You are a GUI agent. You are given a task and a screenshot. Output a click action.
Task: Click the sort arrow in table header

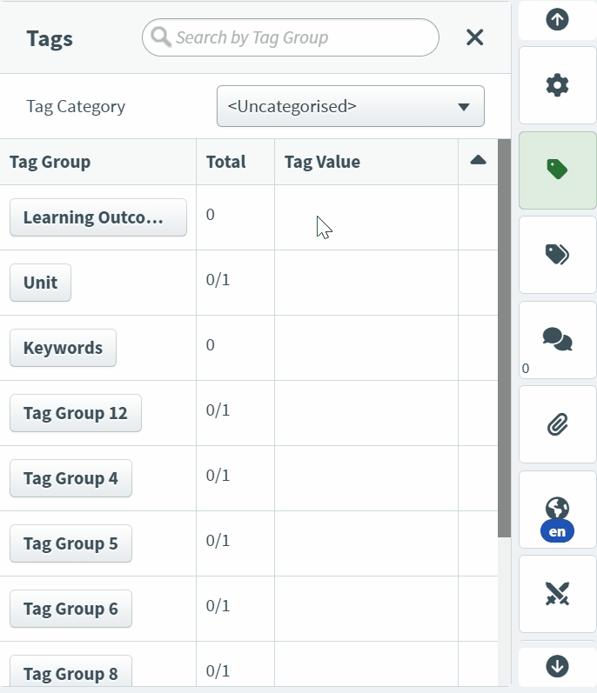[478, 161]
